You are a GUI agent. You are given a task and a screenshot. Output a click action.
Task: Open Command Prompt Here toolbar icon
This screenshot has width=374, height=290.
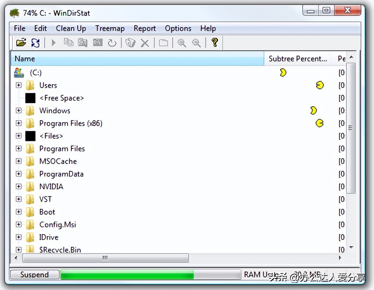(97, 42)
